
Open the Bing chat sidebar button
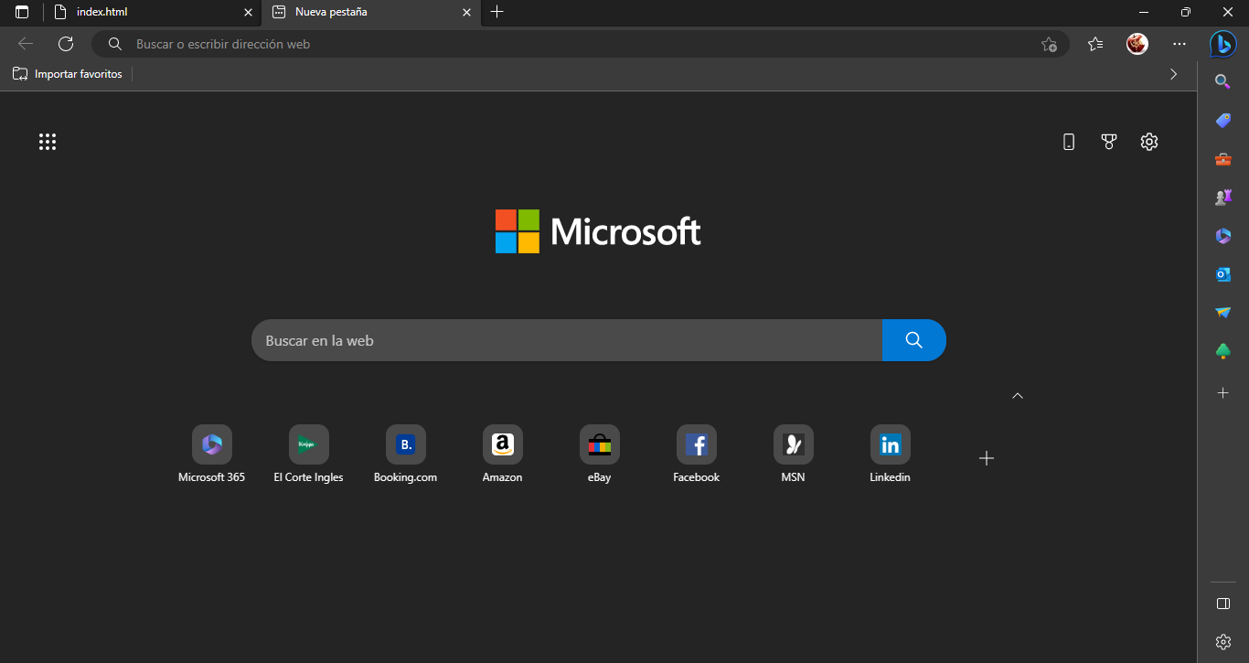(x=1223, y=44)
